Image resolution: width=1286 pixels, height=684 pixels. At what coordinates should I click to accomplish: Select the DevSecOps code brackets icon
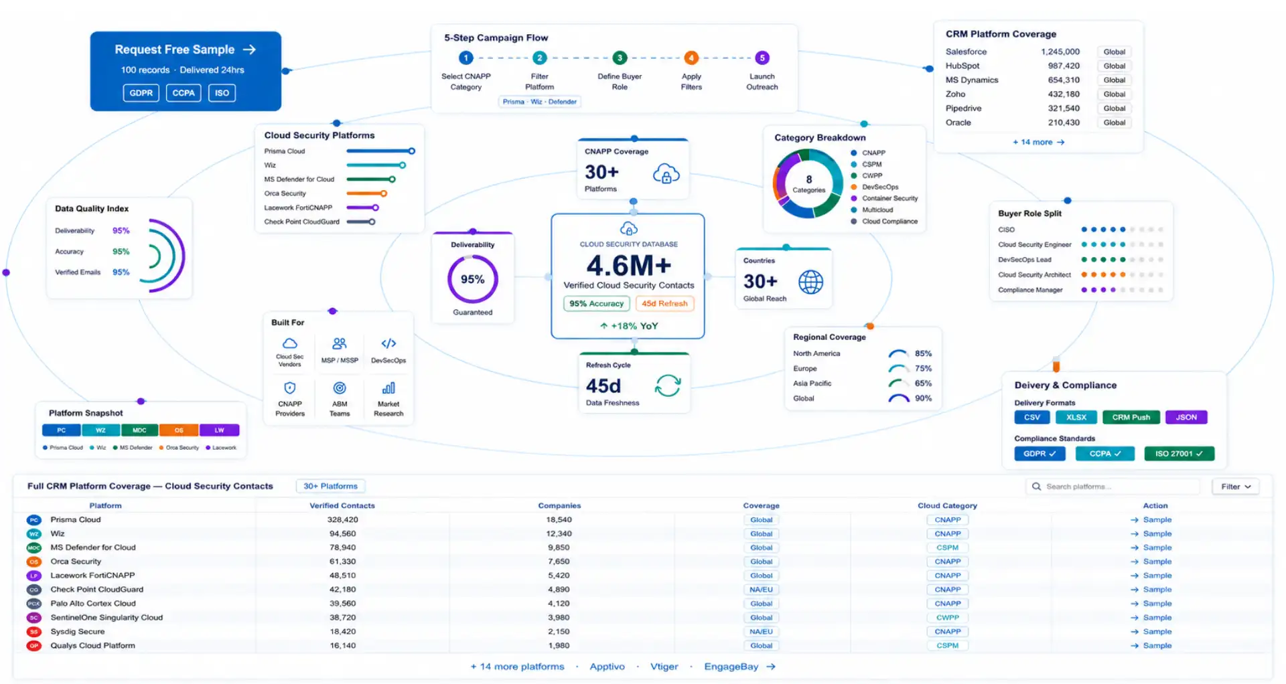(x=388, y=343)
